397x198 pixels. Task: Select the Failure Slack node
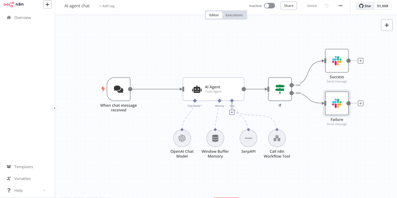pyautogui.click(x=337, y=103)
